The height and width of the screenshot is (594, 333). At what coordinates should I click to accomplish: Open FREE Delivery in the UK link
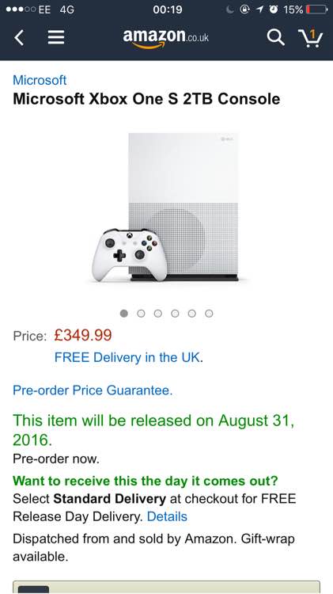click(127, 357)
